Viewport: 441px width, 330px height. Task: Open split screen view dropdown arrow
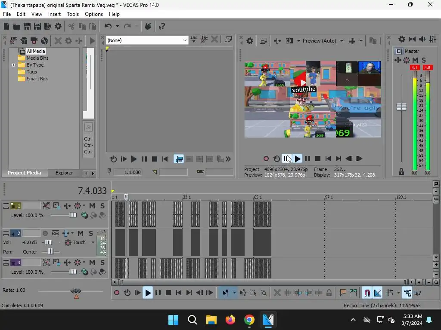pos(298,41)
